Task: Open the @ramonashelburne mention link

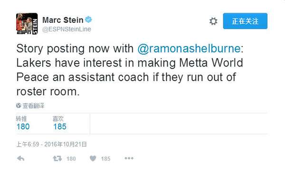Action: pos(189,49)
